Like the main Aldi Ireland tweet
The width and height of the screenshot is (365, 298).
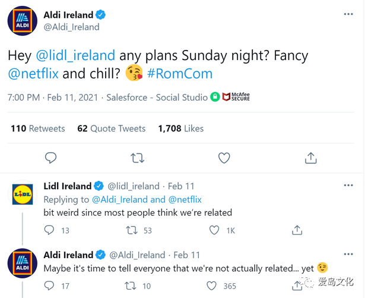224,158
